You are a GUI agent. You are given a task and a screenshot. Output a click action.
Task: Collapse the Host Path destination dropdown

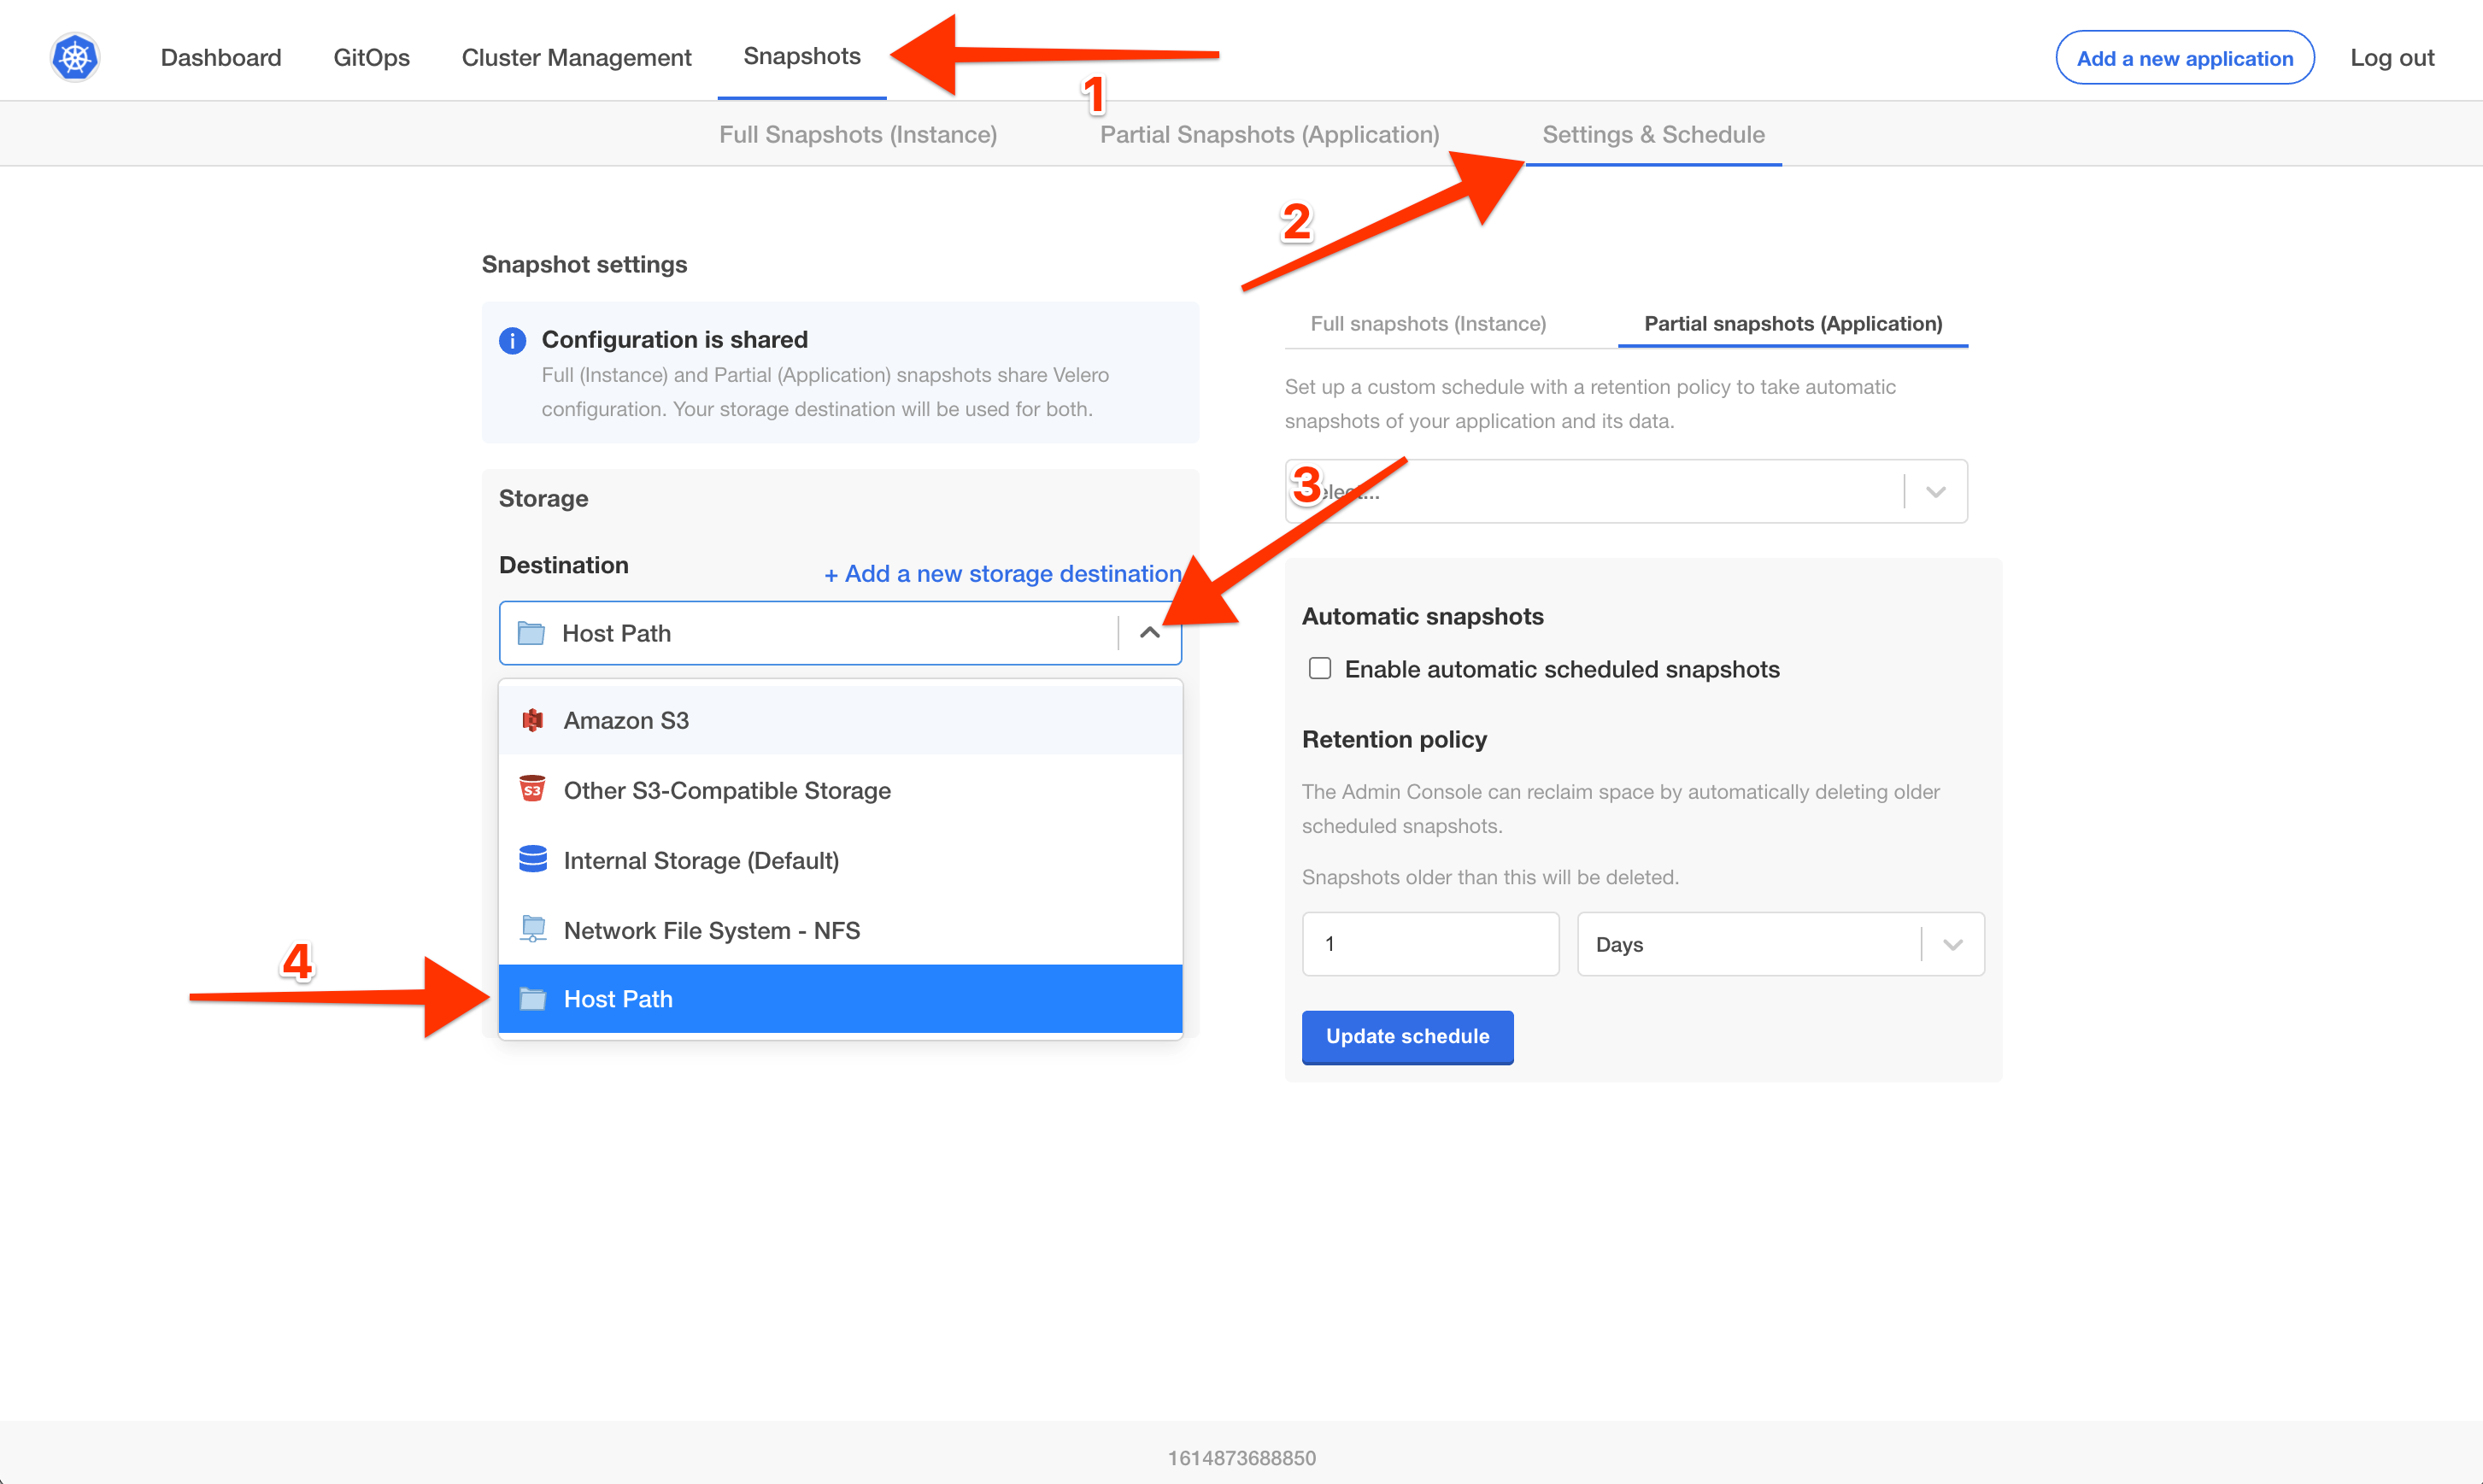coord(1150,632)
